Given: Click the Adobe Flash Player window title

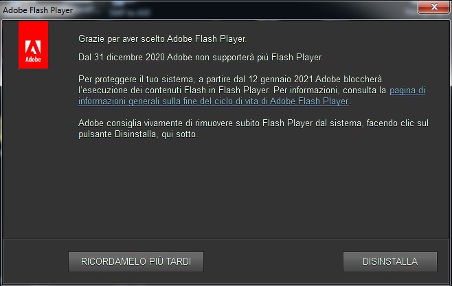Looking at the screenshot, I should pos(38,10).
